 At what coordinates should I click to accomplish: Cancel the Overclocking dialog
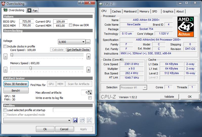tap(64, 129)
